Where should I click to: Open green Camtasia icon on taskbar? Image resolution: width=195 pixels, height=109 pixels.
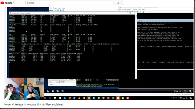[123, 98]
